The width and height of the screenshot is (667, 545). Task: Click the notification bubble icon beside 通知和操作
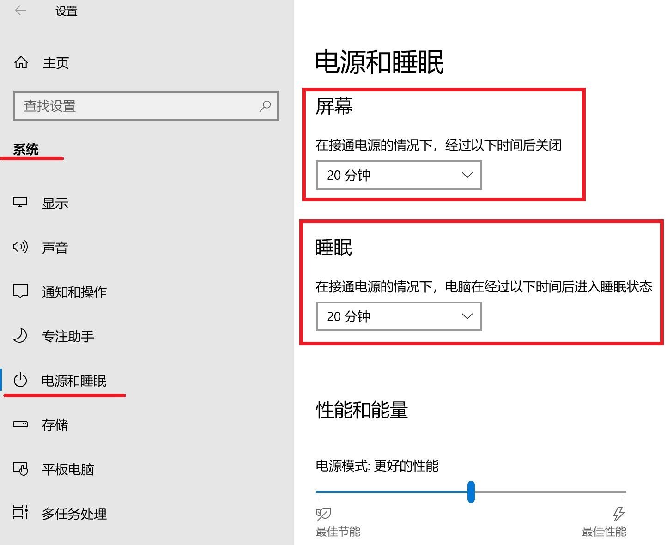tap(20, 291)
